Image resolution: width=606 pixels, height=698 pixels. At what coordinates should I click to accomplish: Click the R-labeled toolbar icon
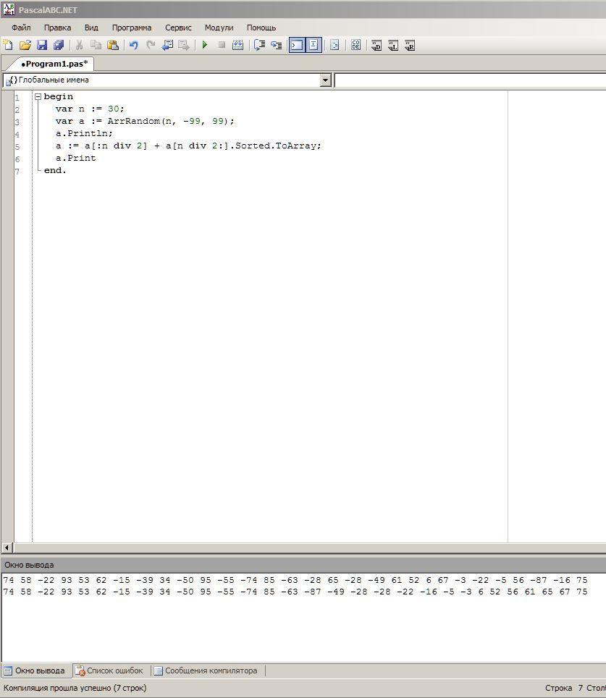pos(410,45)
